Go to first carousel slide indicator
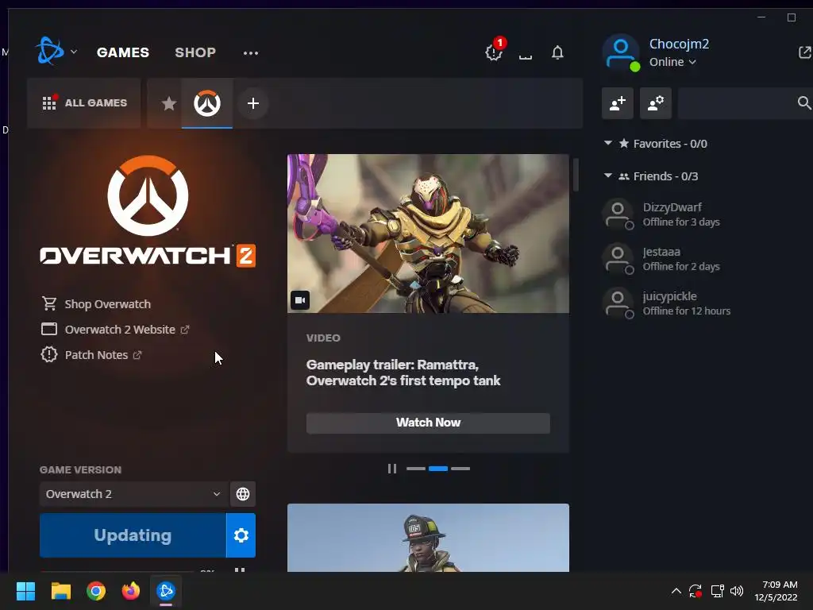The height and width of the screenshot is (610, 813). click(x=416, y=469)
